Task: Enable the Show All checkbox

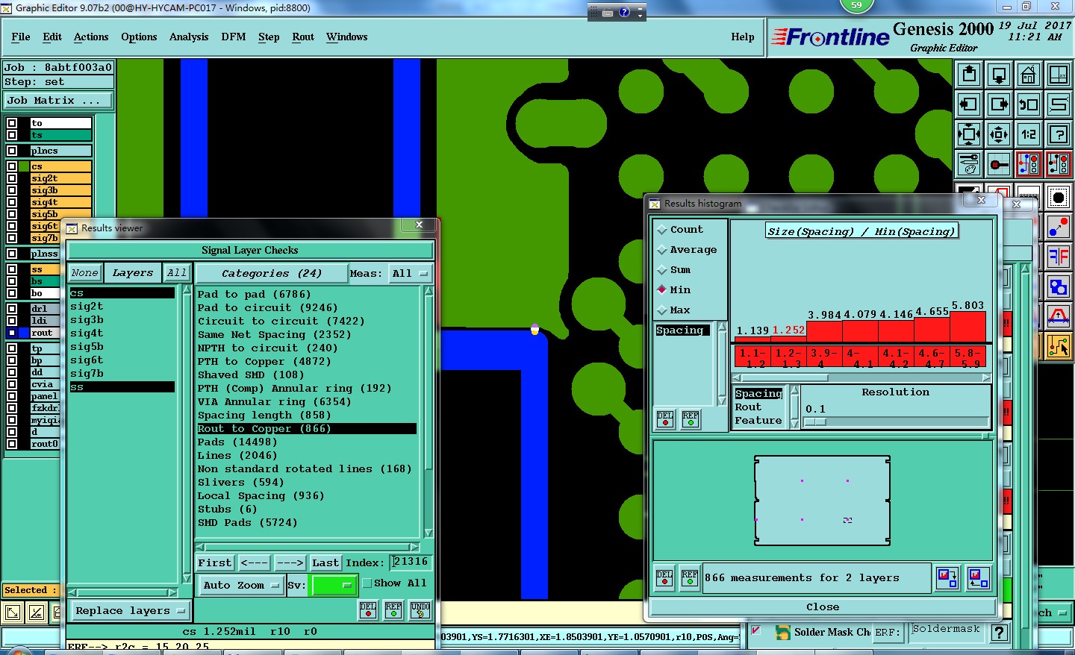Action: [367, 583]
